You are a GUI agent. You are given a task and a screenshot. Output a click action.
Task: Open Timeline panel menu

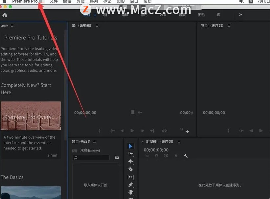coord(179,142)
